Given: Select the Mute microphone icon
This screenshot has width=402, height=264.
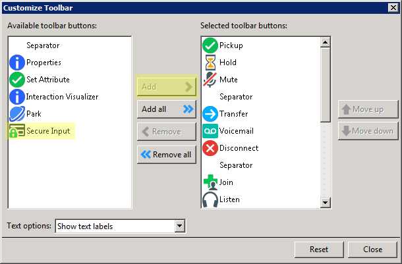Looking at the screenshot, I should [210, 80].
